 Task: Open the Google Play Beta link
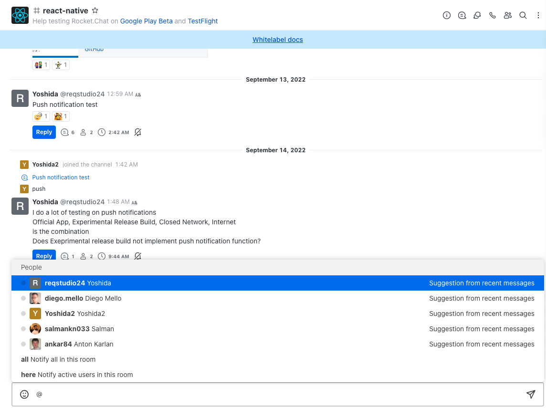click(x=146, y=21)
